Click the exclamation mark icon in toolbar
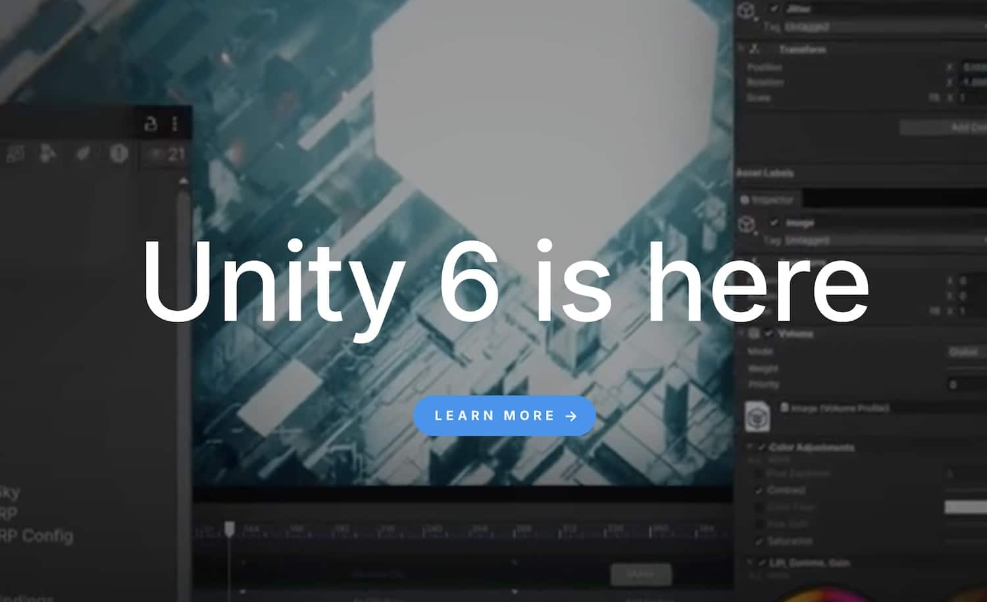 pos(118,154)
